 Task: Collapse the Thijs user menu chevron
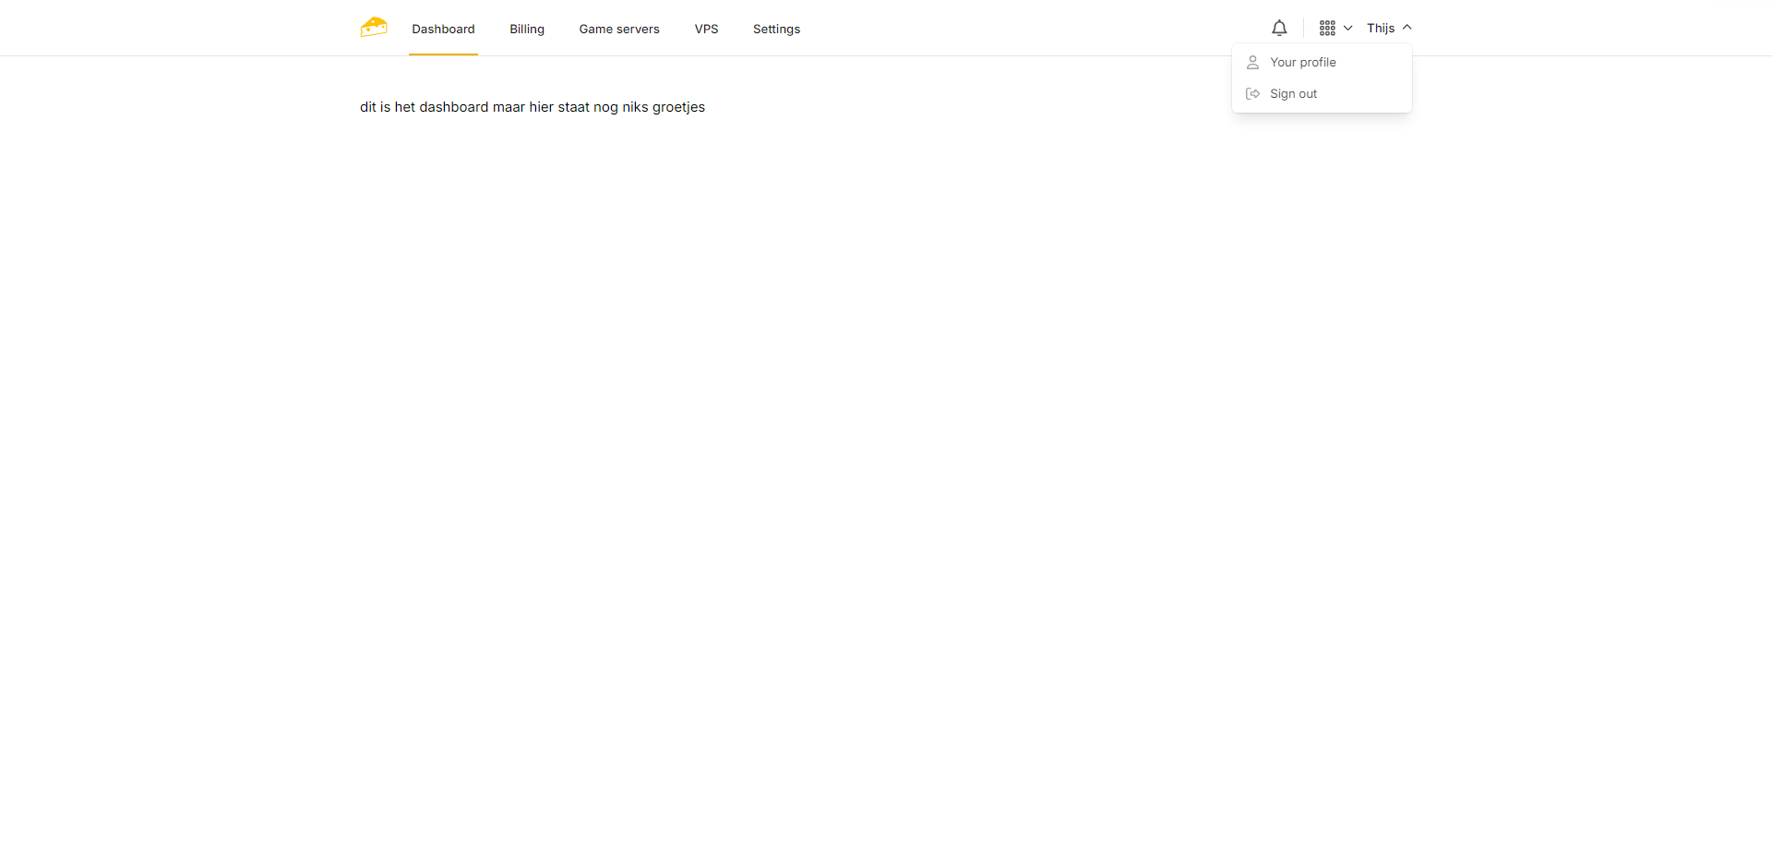[x=1407, y=28]
